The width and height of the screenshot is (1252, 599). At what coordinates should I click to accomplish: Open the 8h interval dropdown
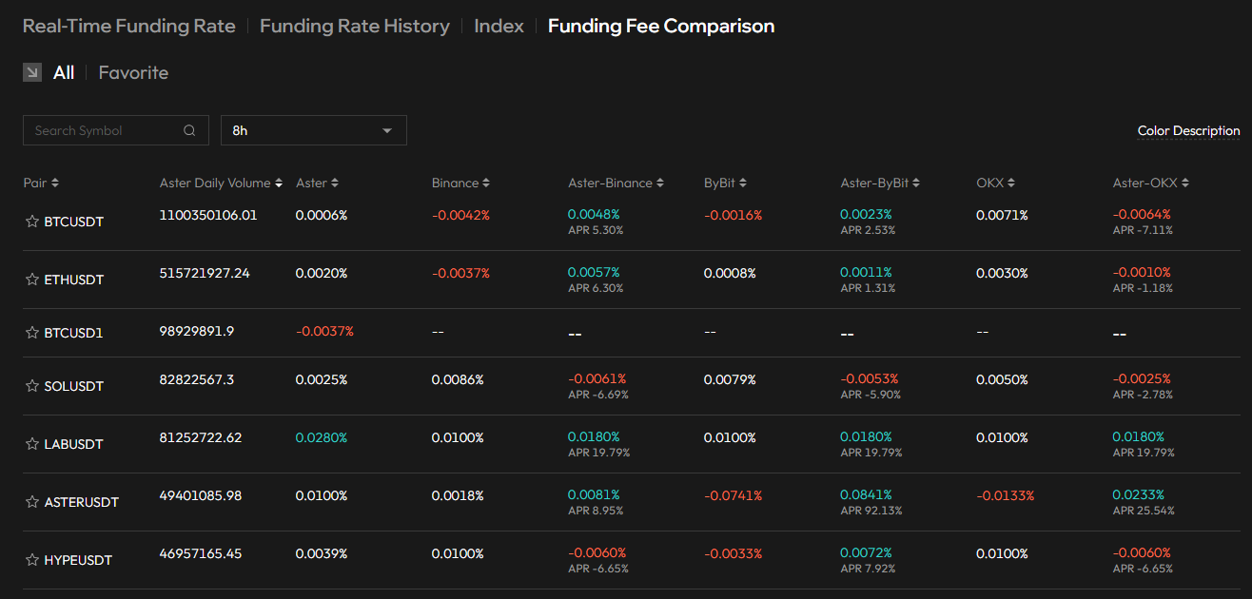(x=314, y=130)
